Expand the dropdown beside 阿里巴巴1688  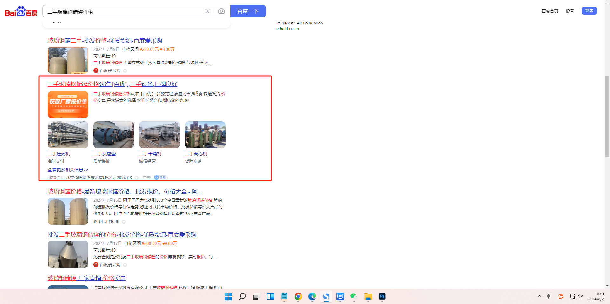124,222
